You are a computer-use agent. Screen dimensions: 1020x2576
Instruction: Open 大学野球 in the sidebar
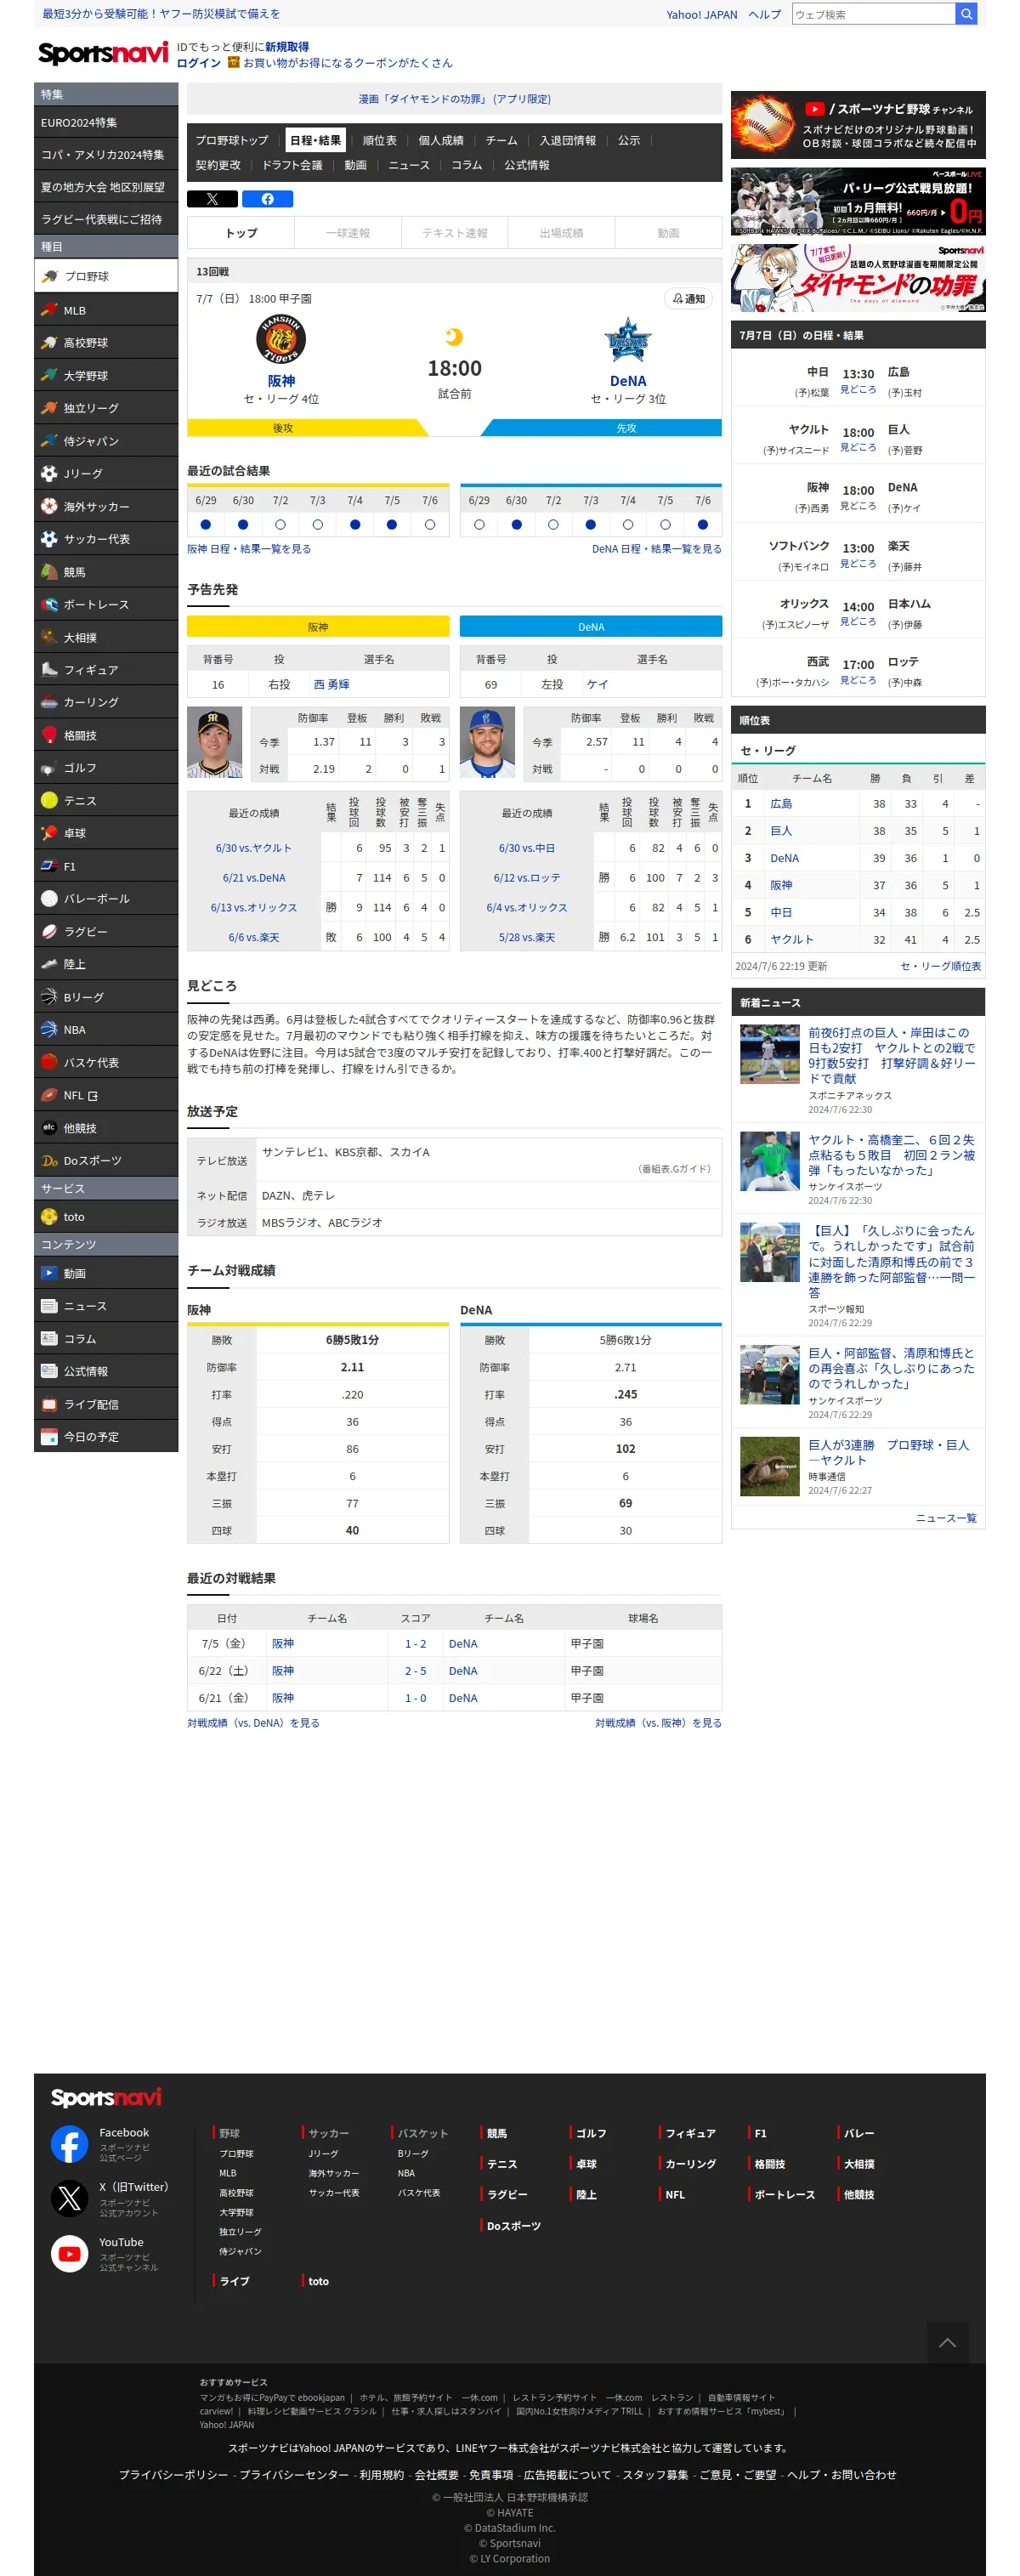106,375
